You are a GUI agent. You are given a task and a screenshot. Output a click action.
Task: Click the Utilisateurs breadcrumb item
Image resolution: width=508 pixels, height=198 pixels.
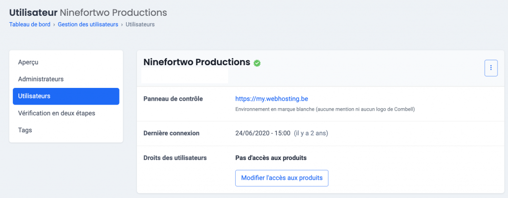[140, 24]
